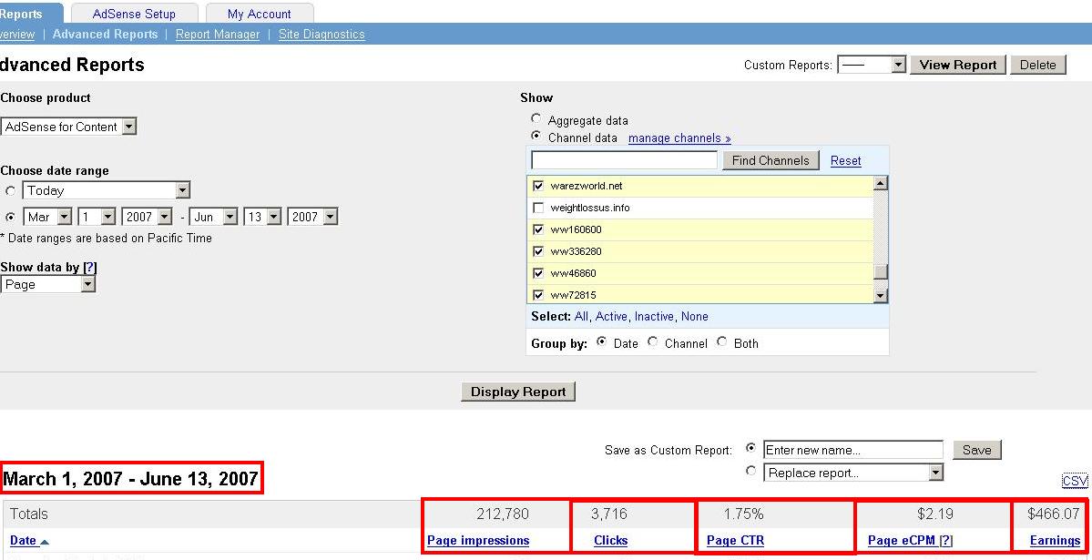The width and height of the screenshot is (1092, 560).
Task: Select the Enter new name radio button
Action: [x=750, y=448]
